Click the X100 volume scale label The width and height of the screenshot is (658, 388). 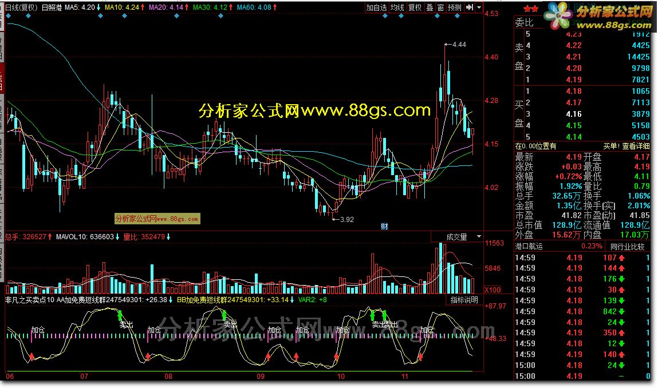(x=492, y=290)
